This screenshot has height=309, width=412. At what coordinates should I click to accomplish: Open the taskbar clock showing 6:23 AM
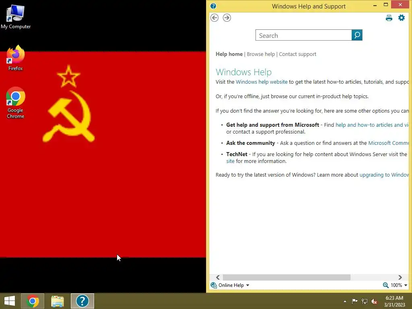click(394, 301)
